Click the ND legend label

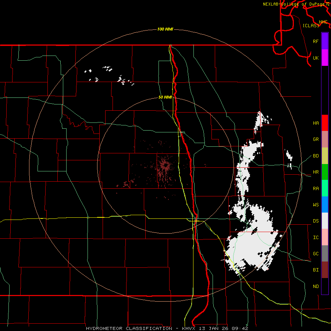point(316,286)
